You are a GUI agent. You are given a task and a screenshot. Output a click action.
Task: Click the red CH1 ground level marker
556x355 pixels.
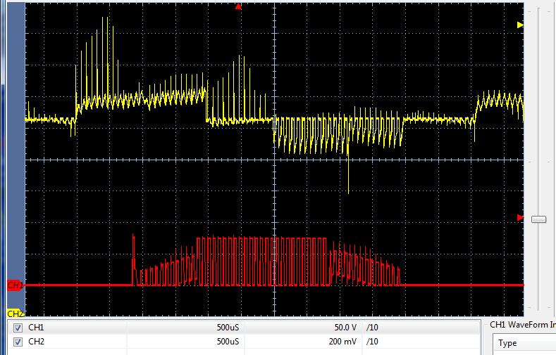pyautogui.click(x=16, y=285)
